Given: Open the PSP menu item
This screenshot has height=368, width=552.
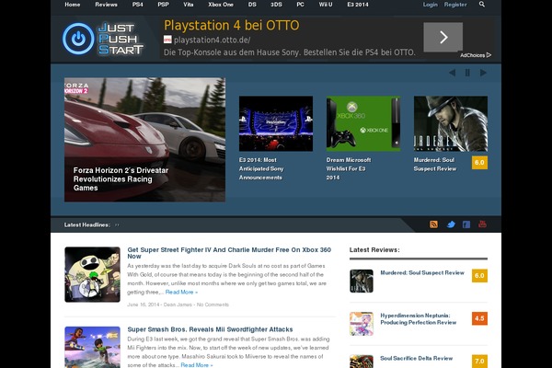Looking at the screenshot, I should tap(163, 5).
